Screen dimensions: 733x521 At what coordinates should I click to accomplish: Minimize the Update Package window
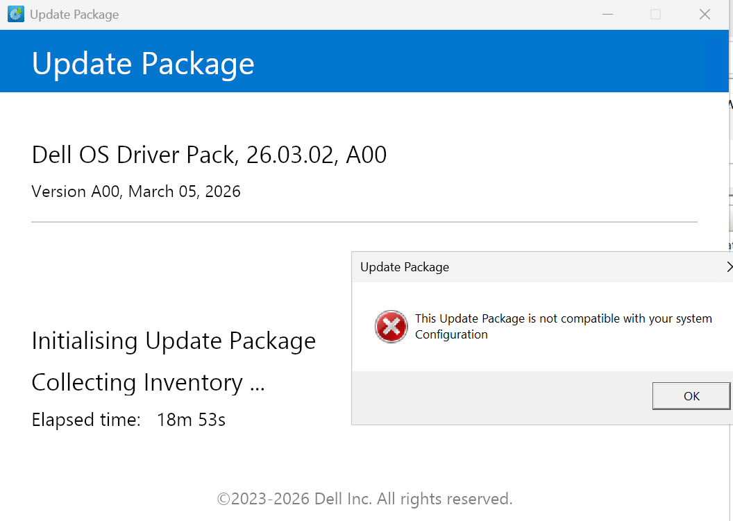tap(607, 15)
